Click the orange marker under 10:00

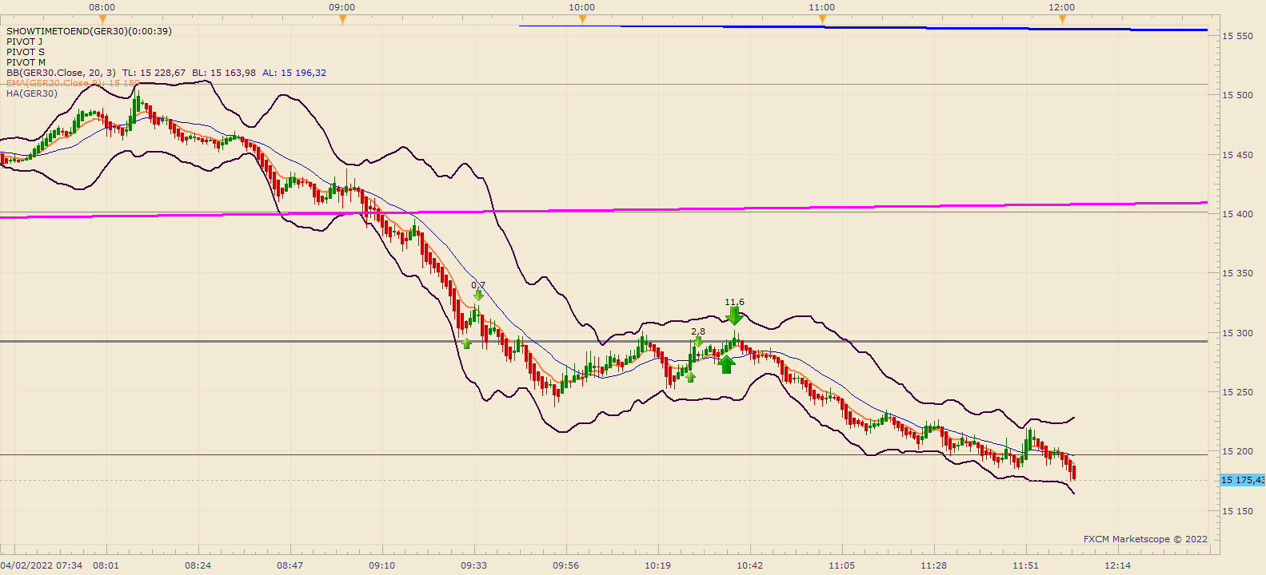pyautogui.click(x=582, y=19)
